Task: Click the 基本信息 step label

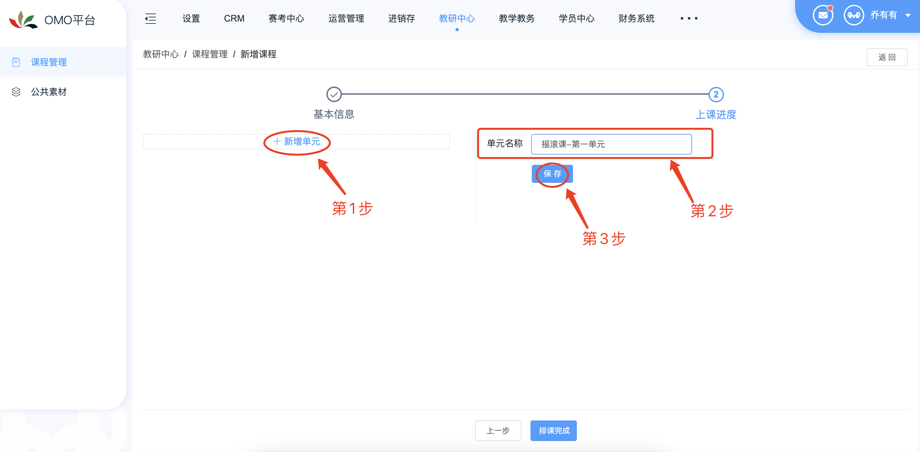Action: (333, 114)
